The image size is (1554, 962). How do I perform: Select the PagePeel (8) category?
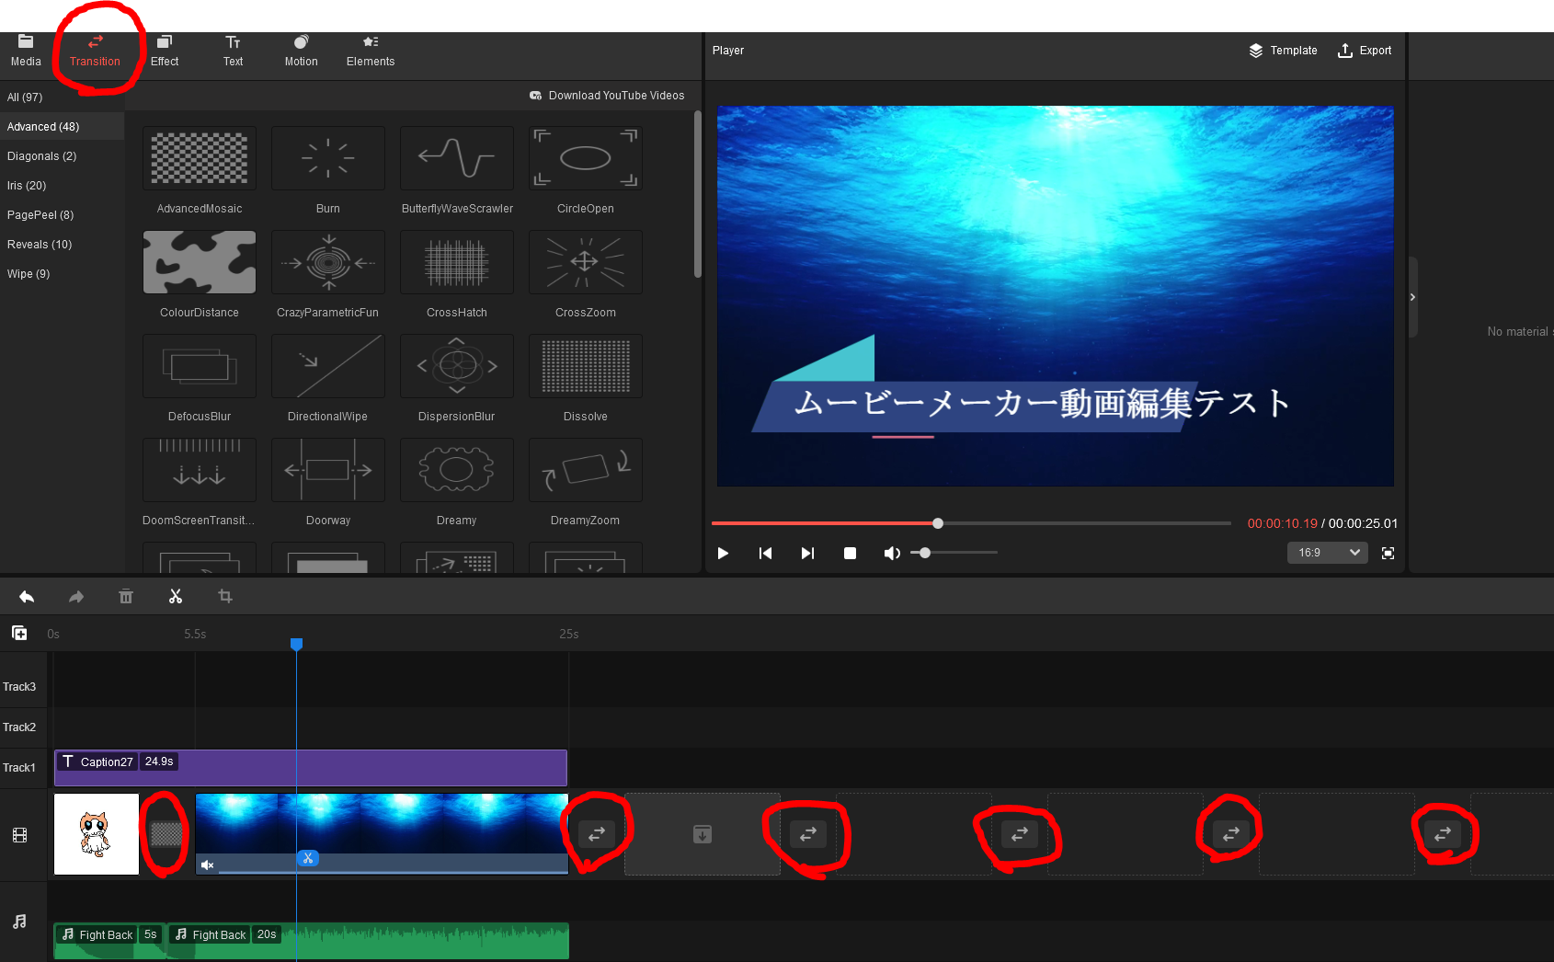(40, 214)
